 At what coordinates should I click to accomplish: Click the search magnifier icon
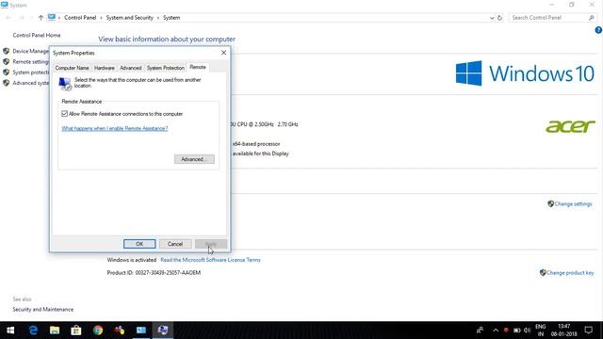click(592, 18)
